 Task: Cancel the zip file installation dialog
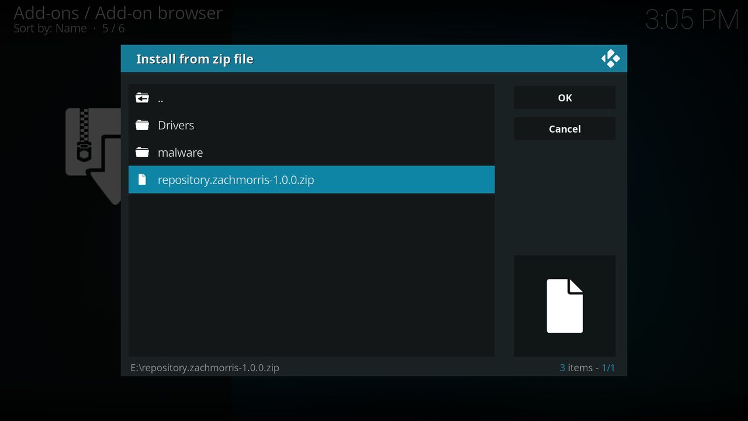point(565,129)
